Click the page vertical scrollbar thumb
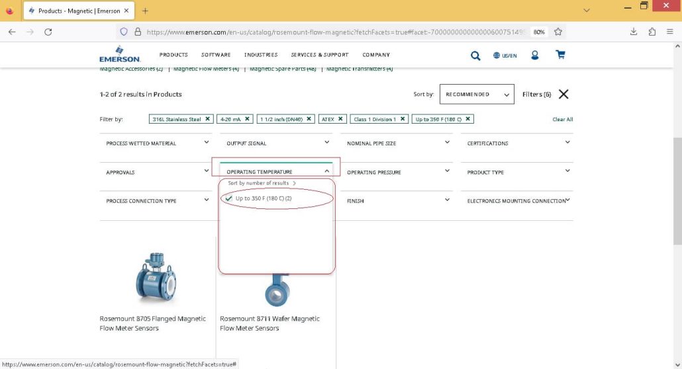Screen dimensions: 682x369 click(677, 191)
